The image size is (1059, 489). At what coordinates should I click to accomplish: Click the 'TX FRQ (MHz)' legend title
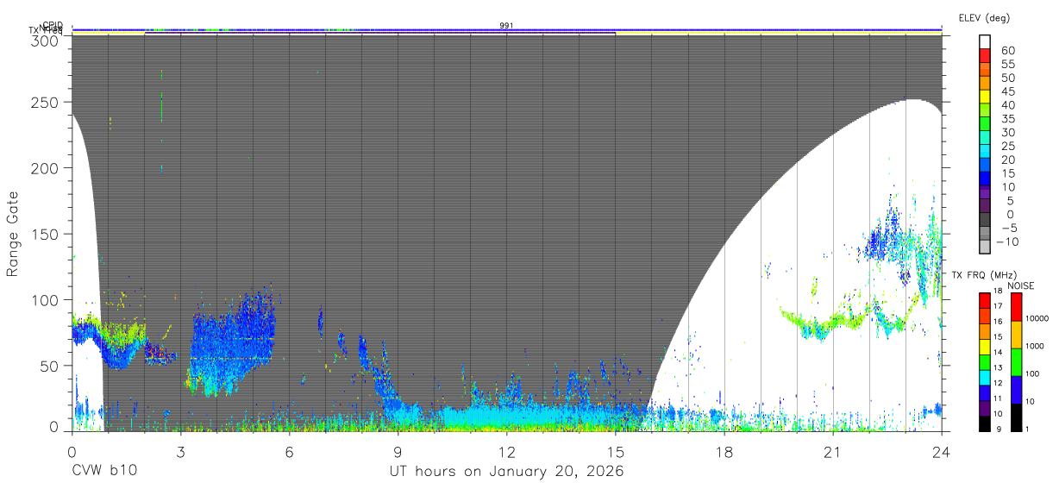[x=984, y=274]
